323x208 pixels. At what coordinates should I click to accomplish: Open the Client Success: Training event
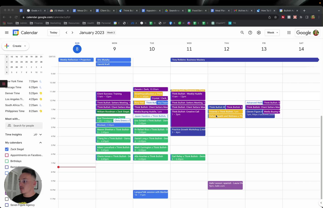tap(113, 96)
